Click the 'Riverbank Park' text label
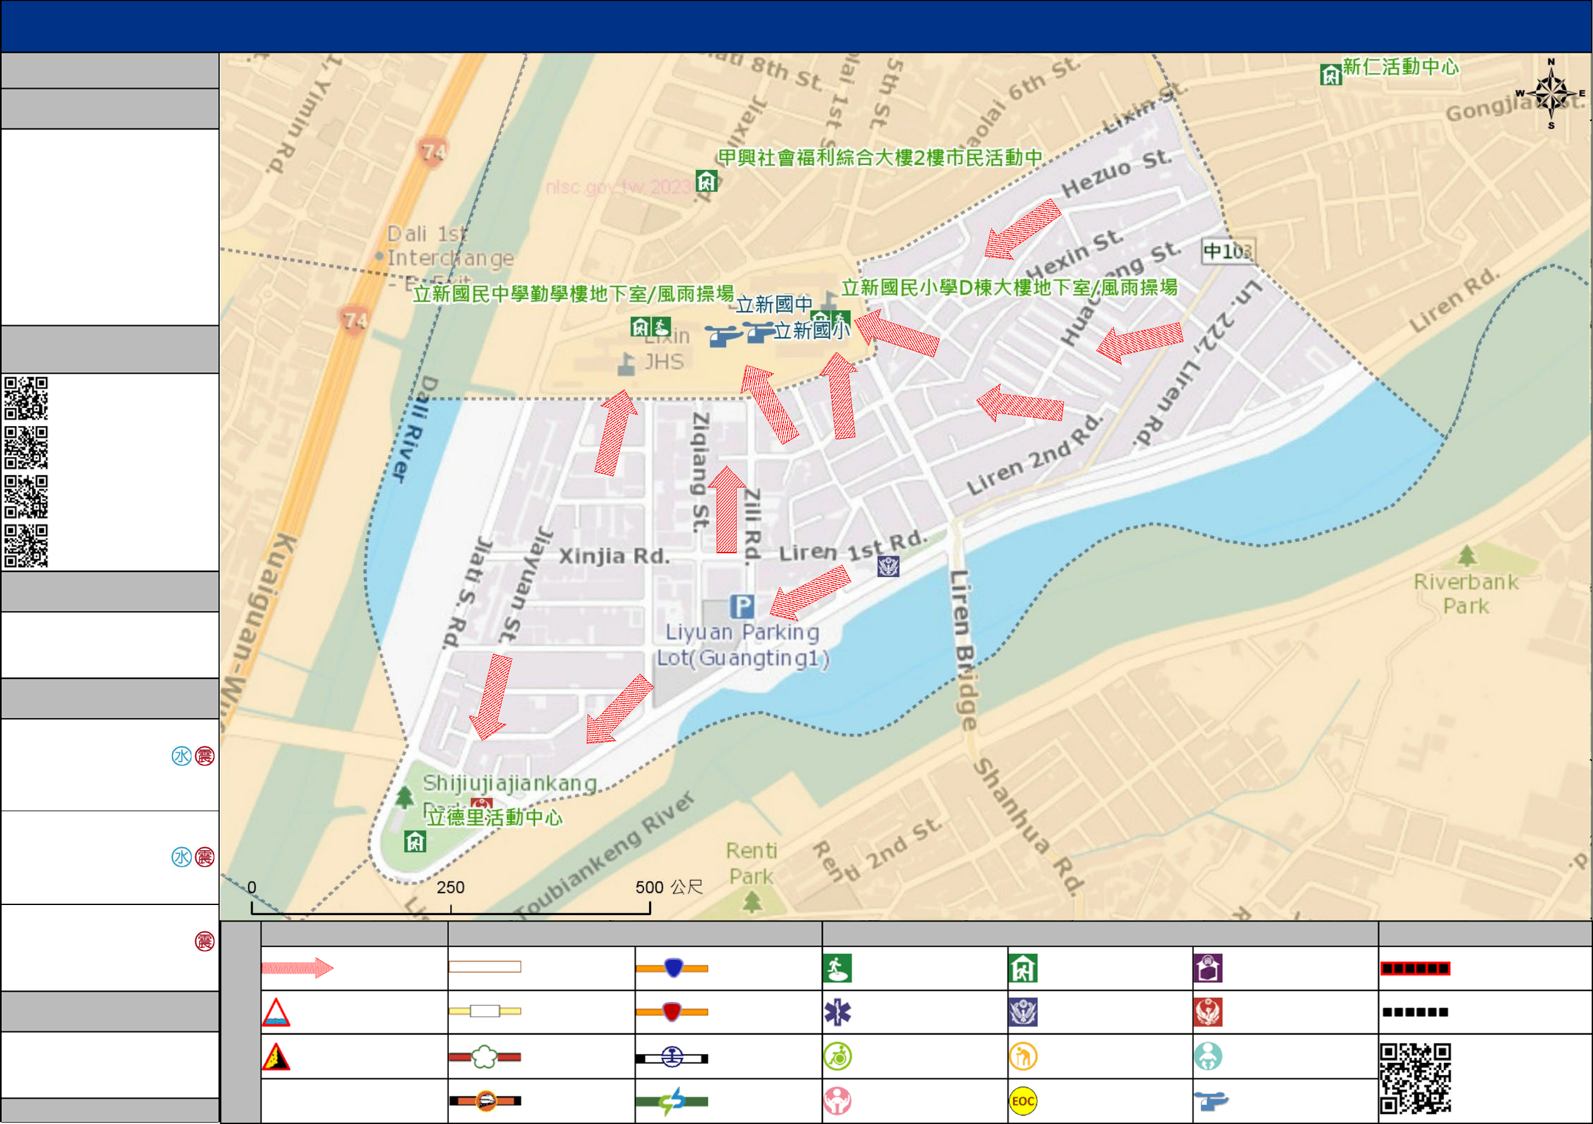Screen dimensions: 1593x1124 coord(1466,594)
